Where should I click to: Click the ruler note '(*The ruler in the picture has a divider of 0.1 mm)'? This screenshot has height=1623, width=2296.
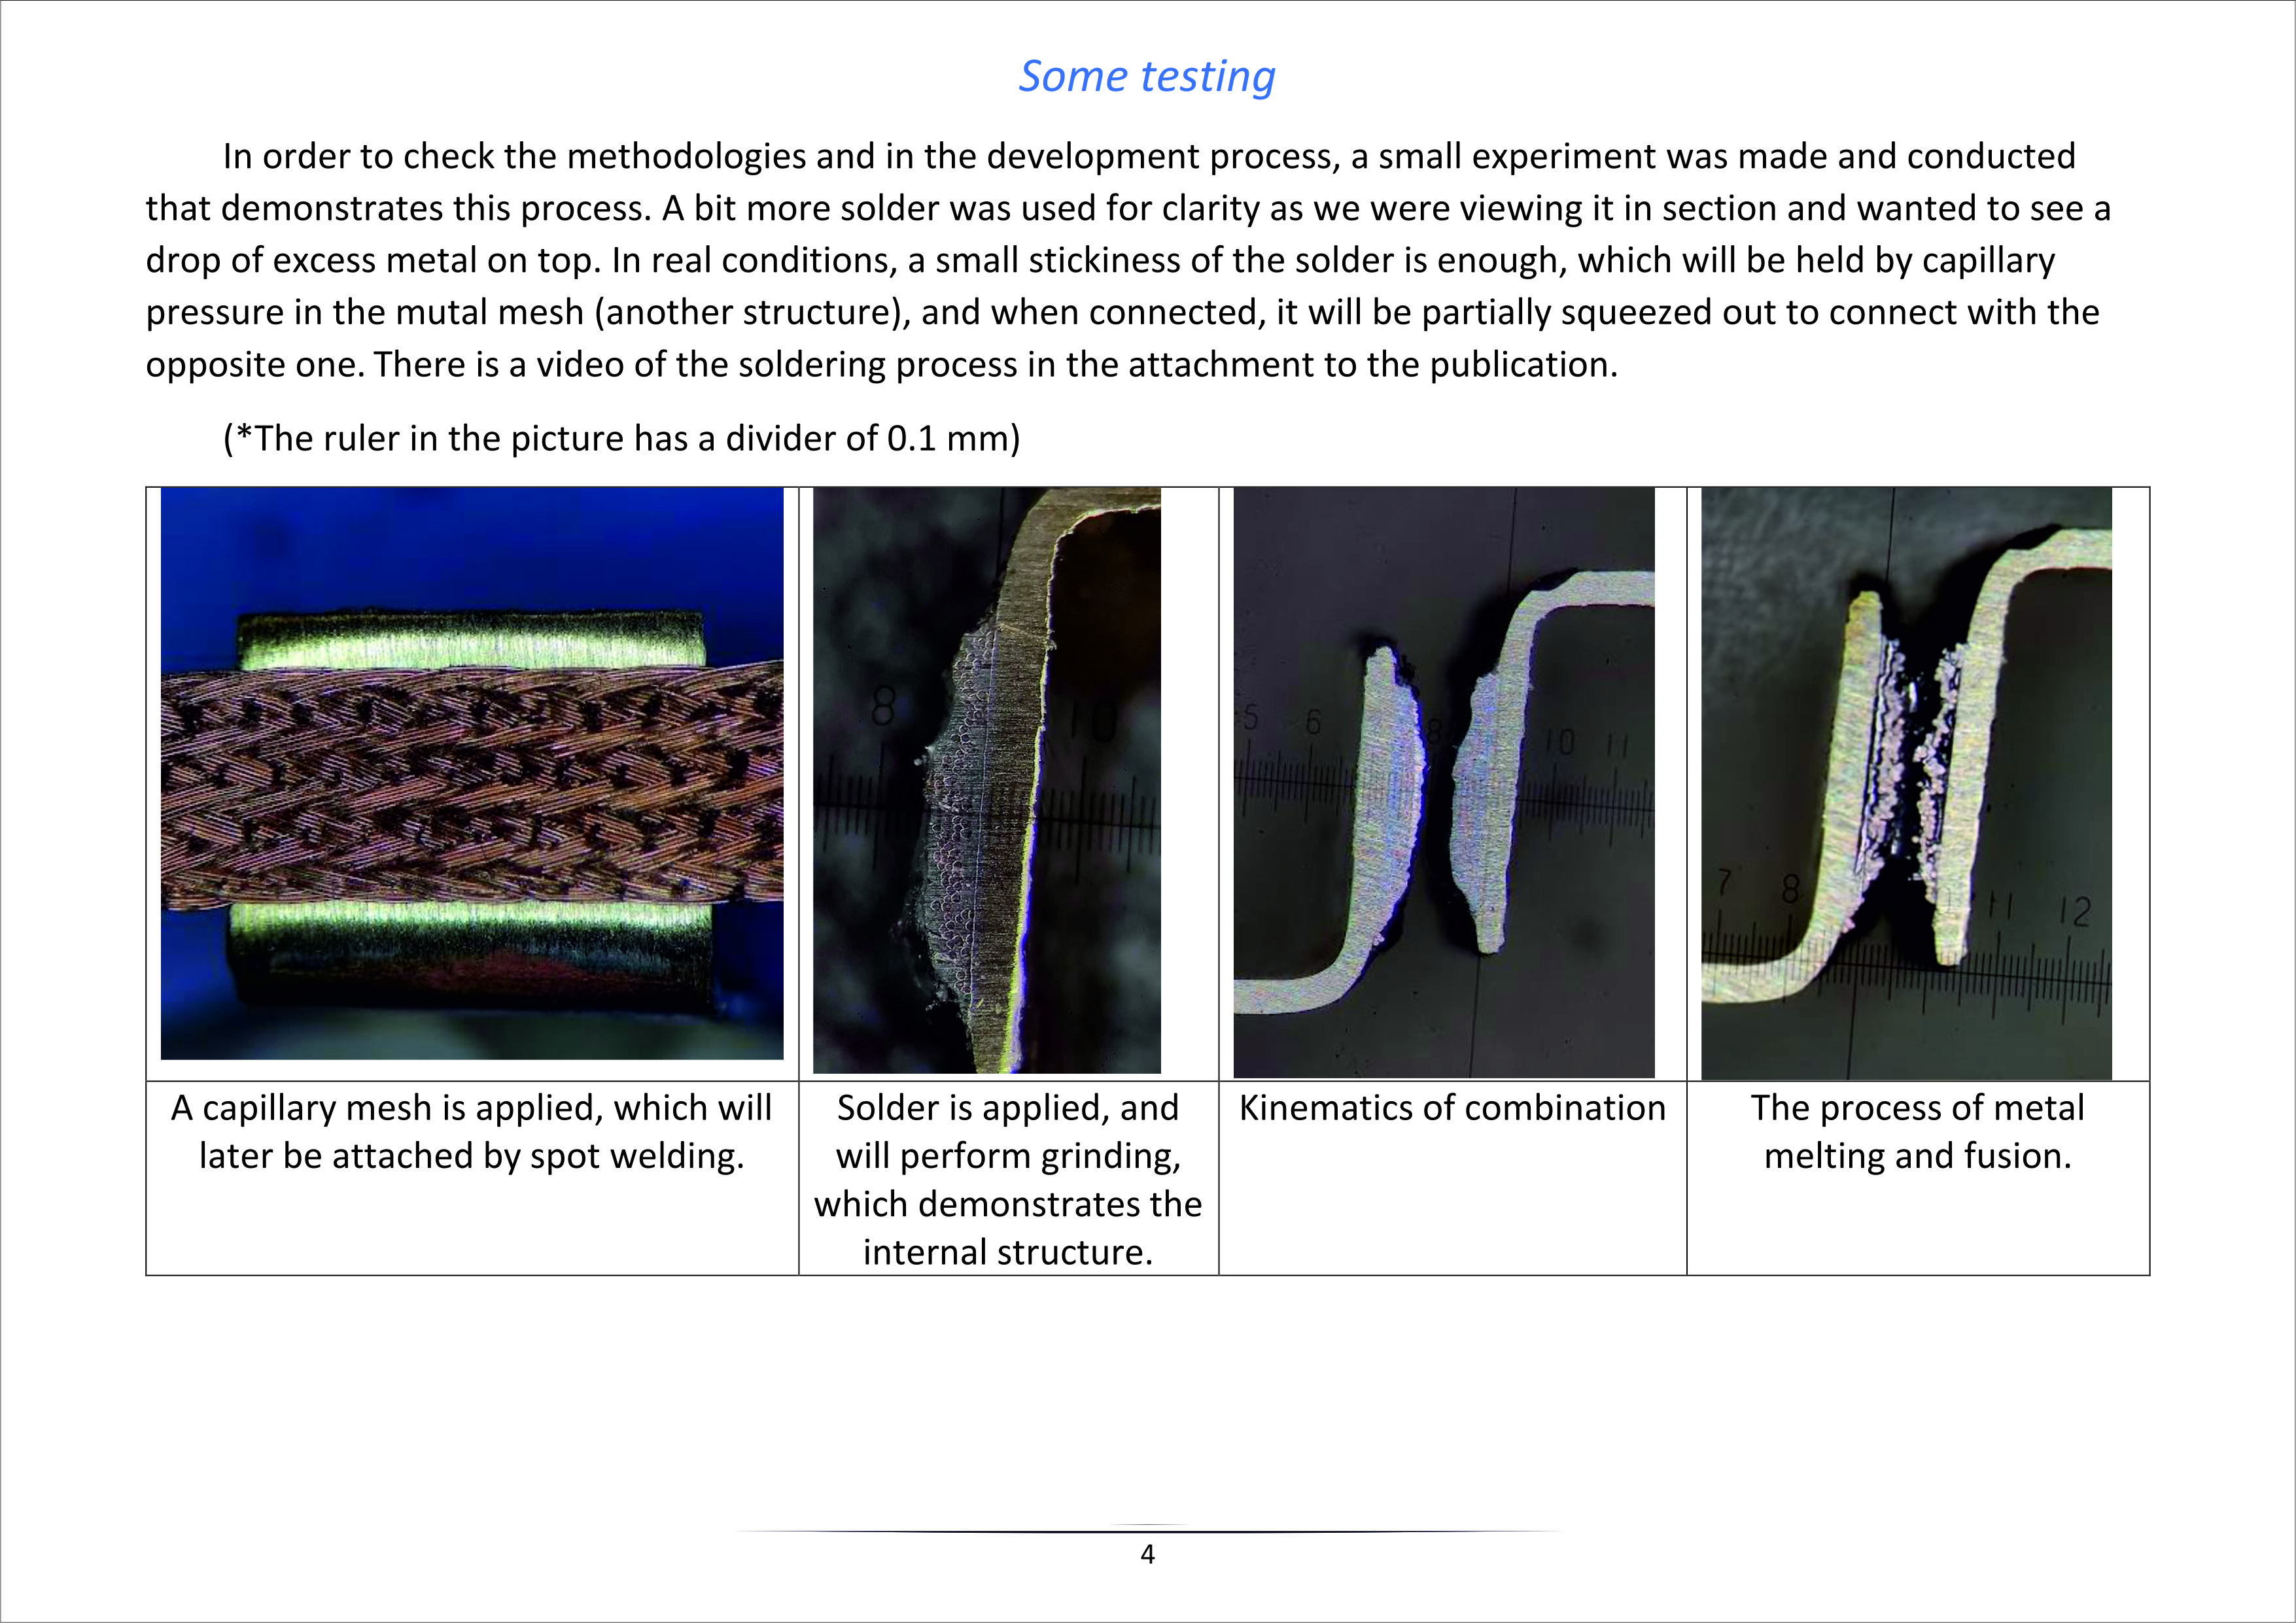[621, 437]
